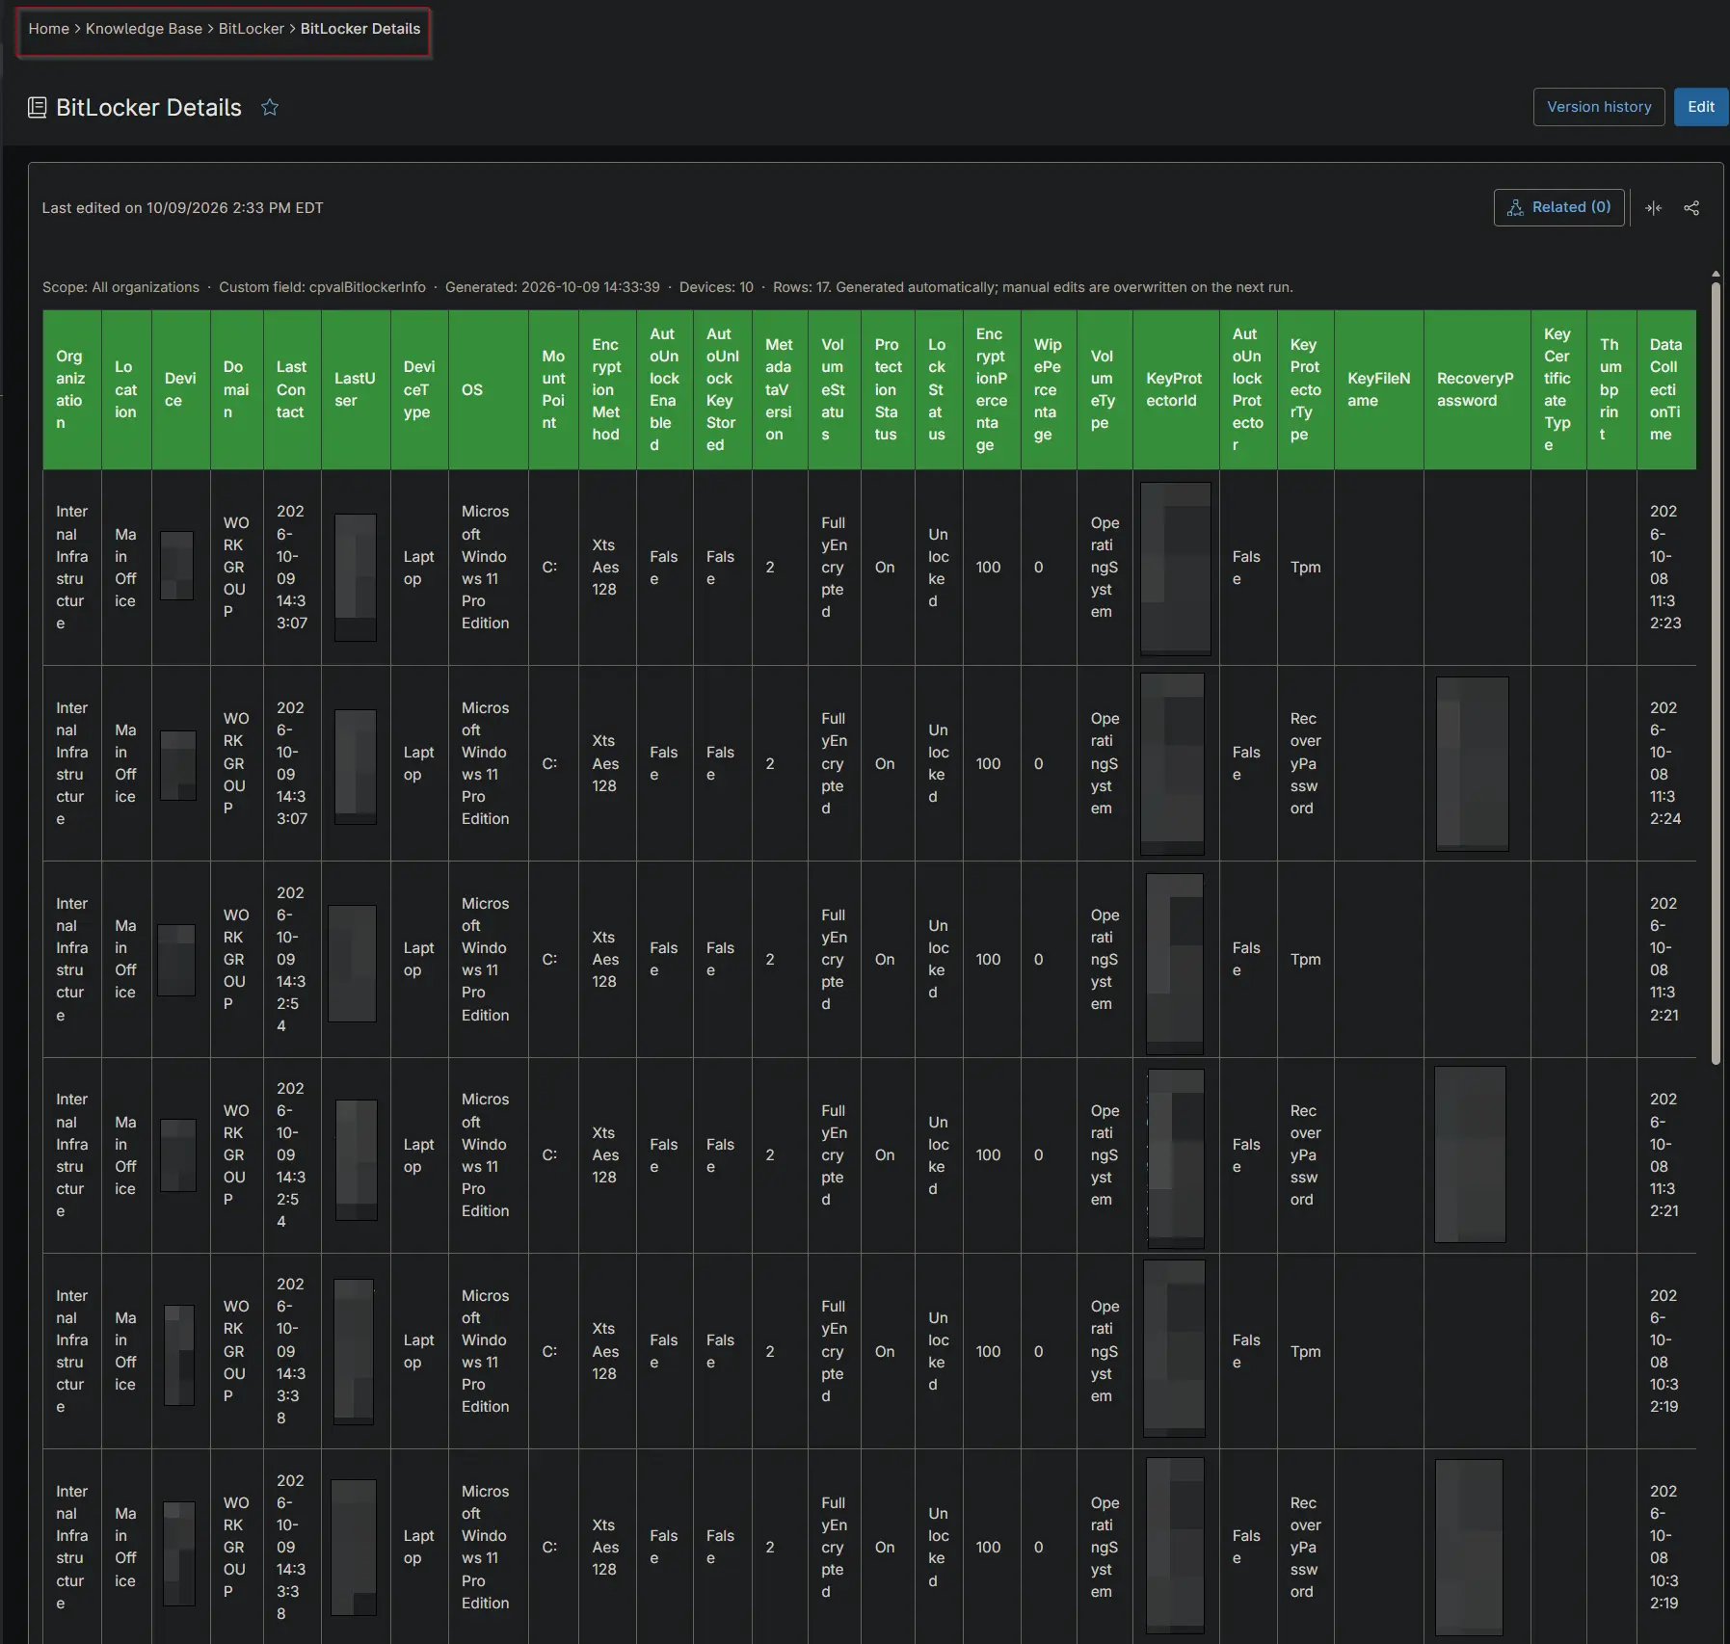Star the BitLocker Details document as favorite

coord(270,107)
